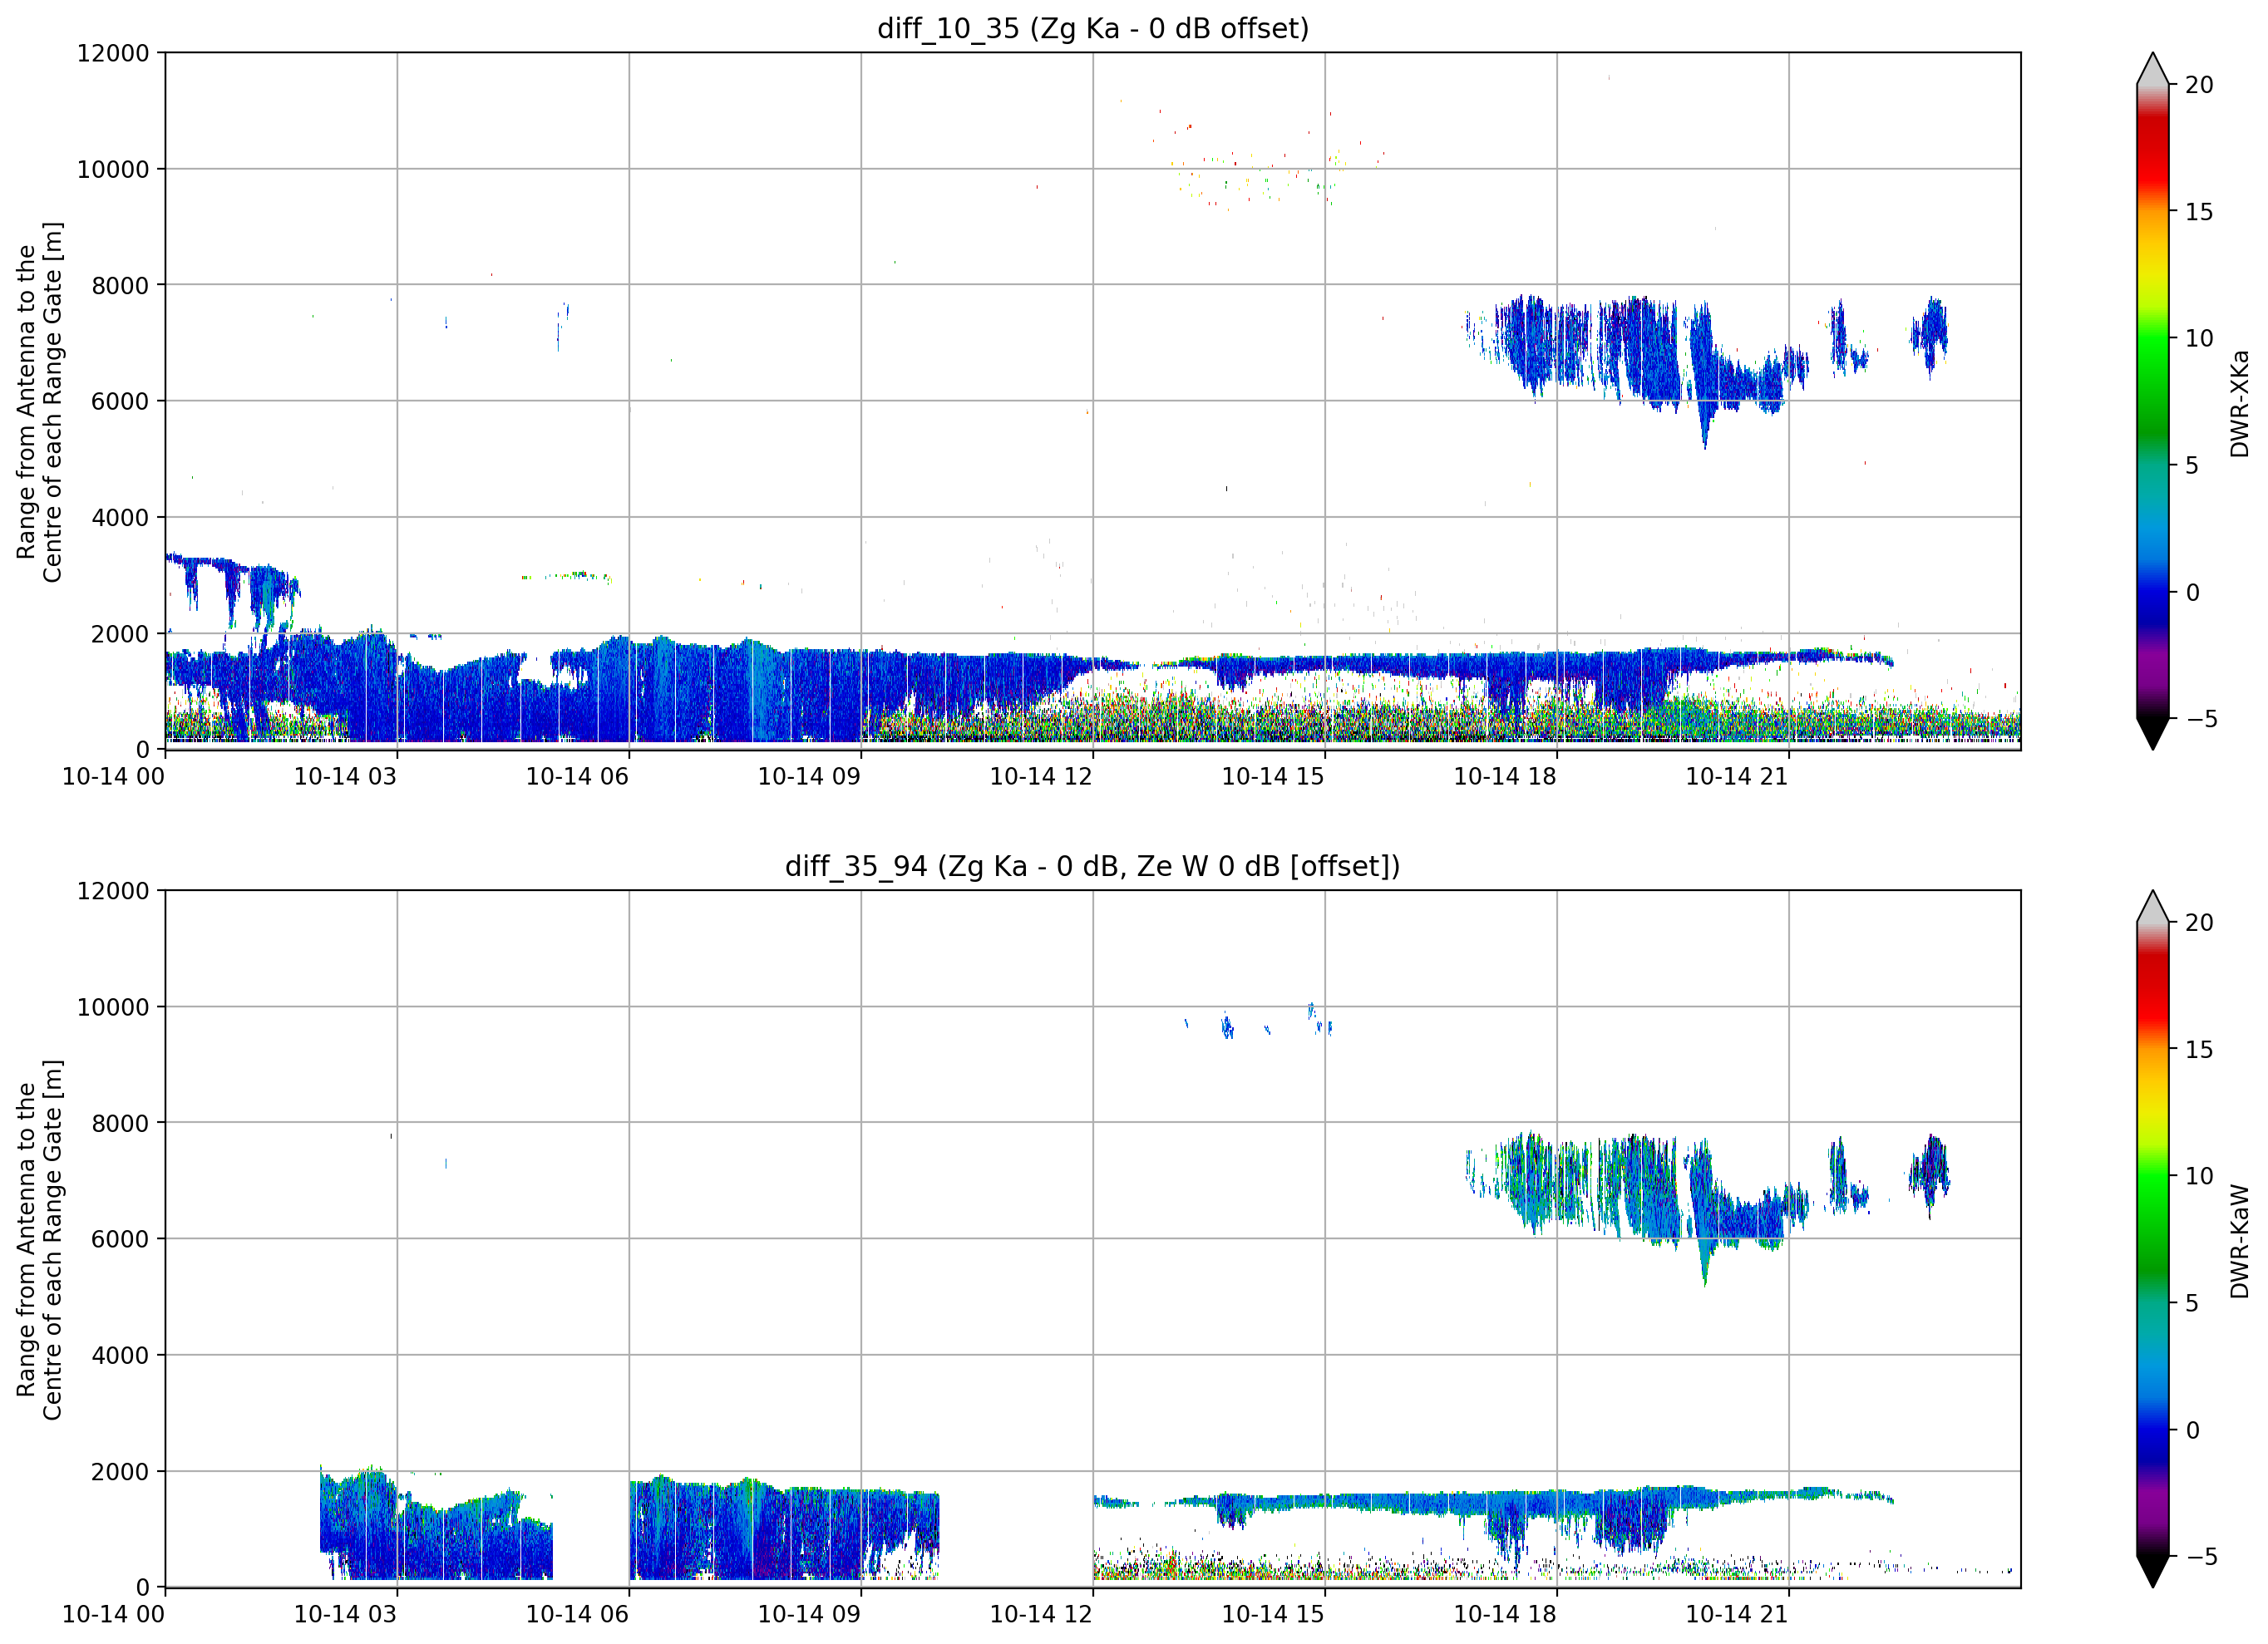The height and width of the screenshot is (1644, 2268).
Task: Click the DWR-XKa colorbar gradient
Action: tap(2152, 401)
